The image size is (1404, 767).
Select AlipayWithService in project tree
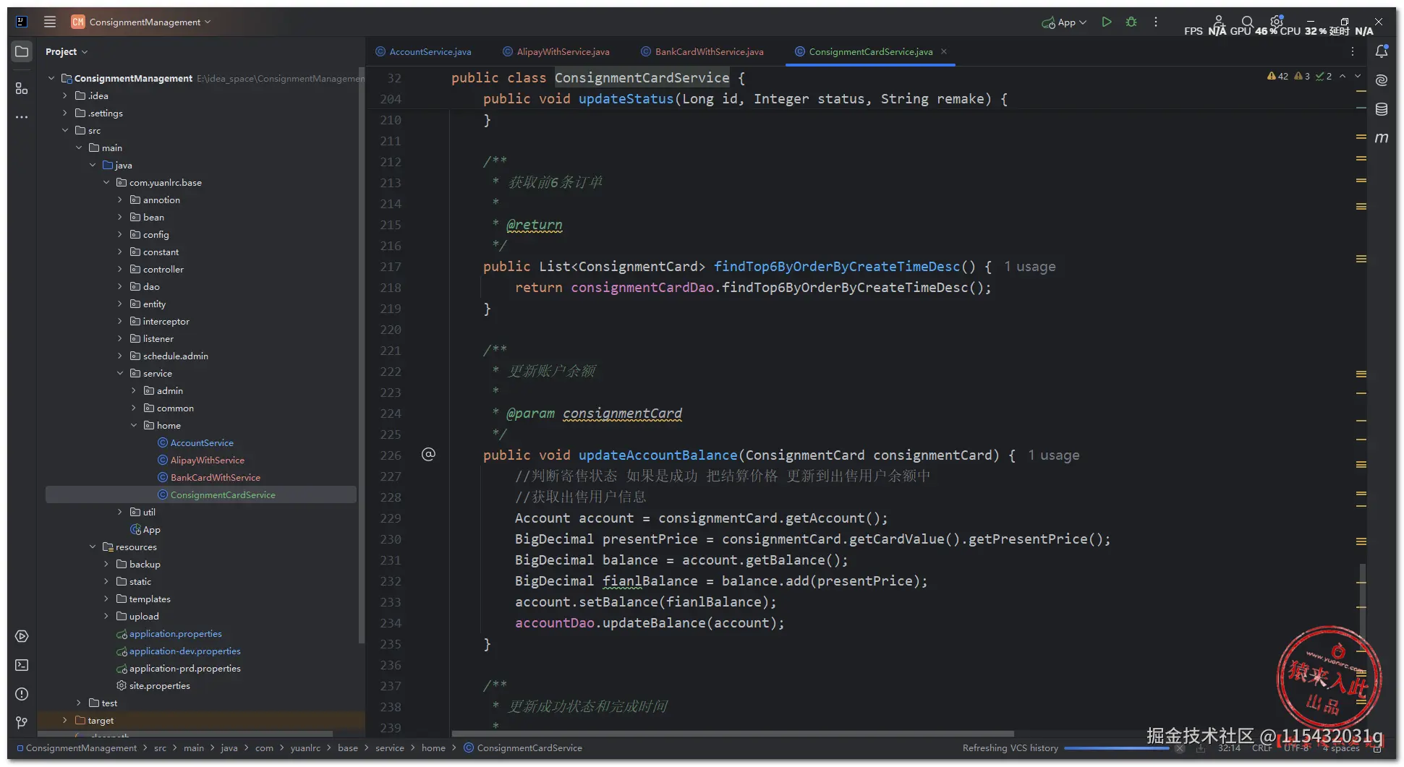coord(208,460)
